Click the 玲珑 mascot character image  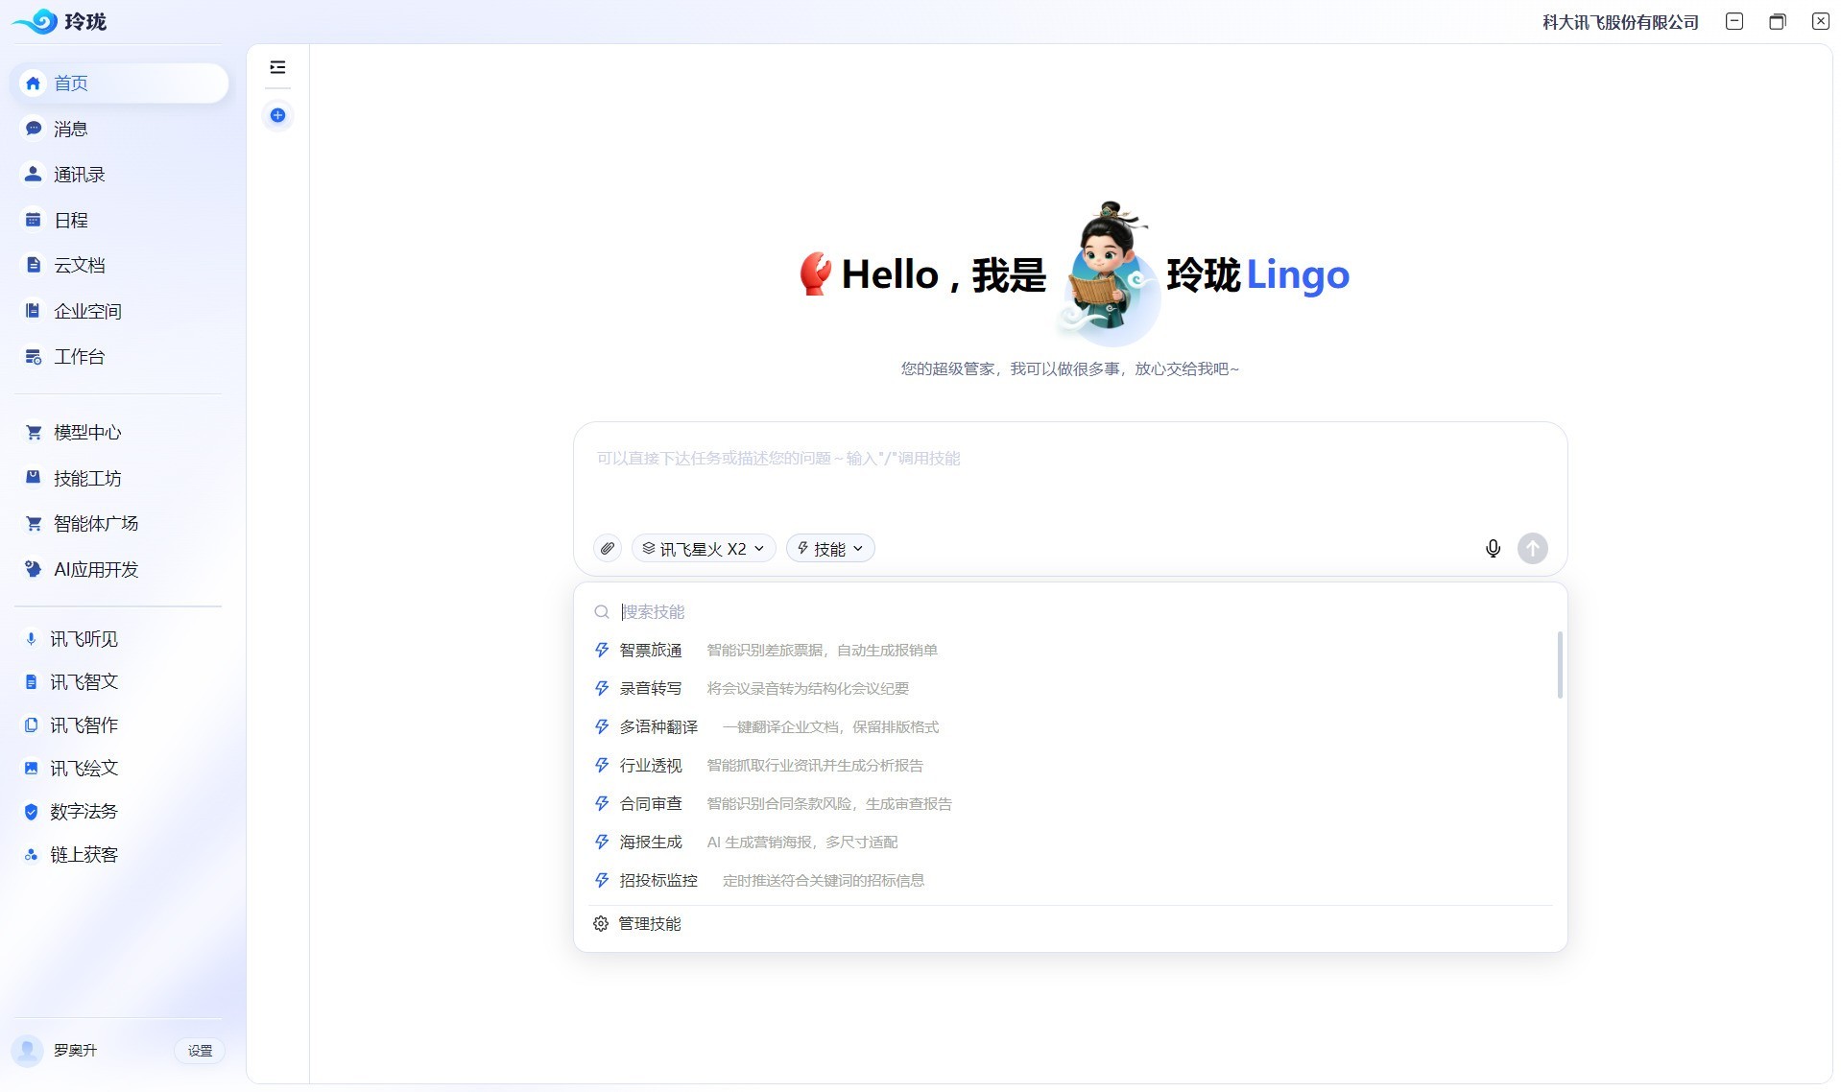point(1108,273)
